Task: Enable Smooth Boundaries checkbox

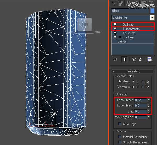Action: [x=120, y=142]
